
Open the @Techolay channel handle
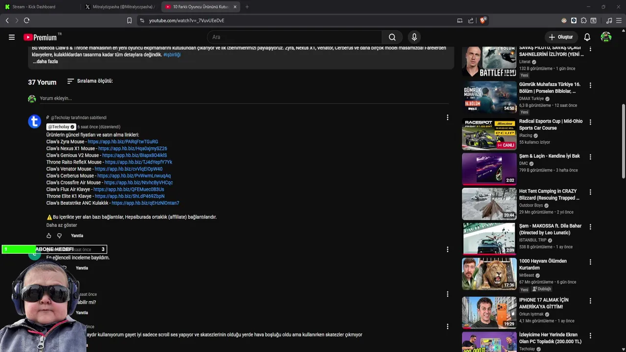tap(61, 127)
